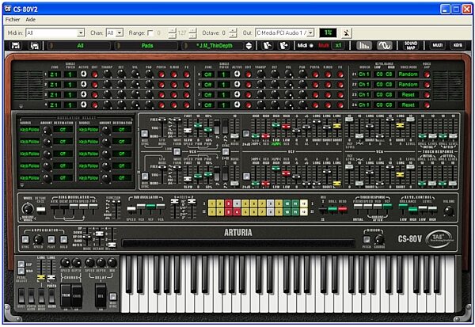Click the save preset floppy icon
The image size is (475, 327).
(16, 46)
